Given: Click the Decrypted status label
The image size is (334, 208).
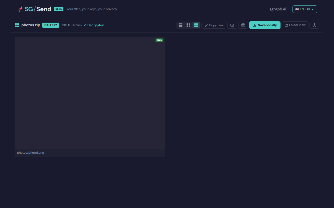Looking at the screenshot, I should (94, 25).
